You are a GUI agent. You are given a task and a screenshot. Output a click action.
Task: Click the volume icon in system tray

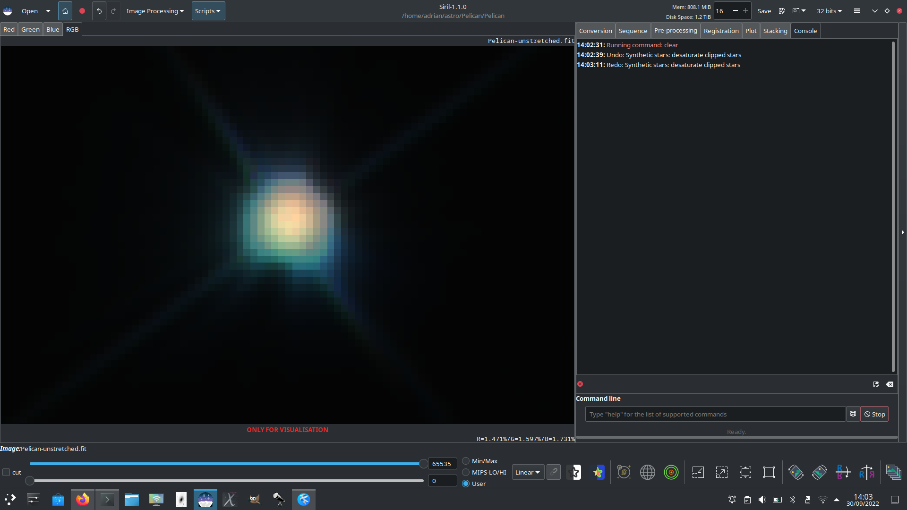[x=762, y=500]
